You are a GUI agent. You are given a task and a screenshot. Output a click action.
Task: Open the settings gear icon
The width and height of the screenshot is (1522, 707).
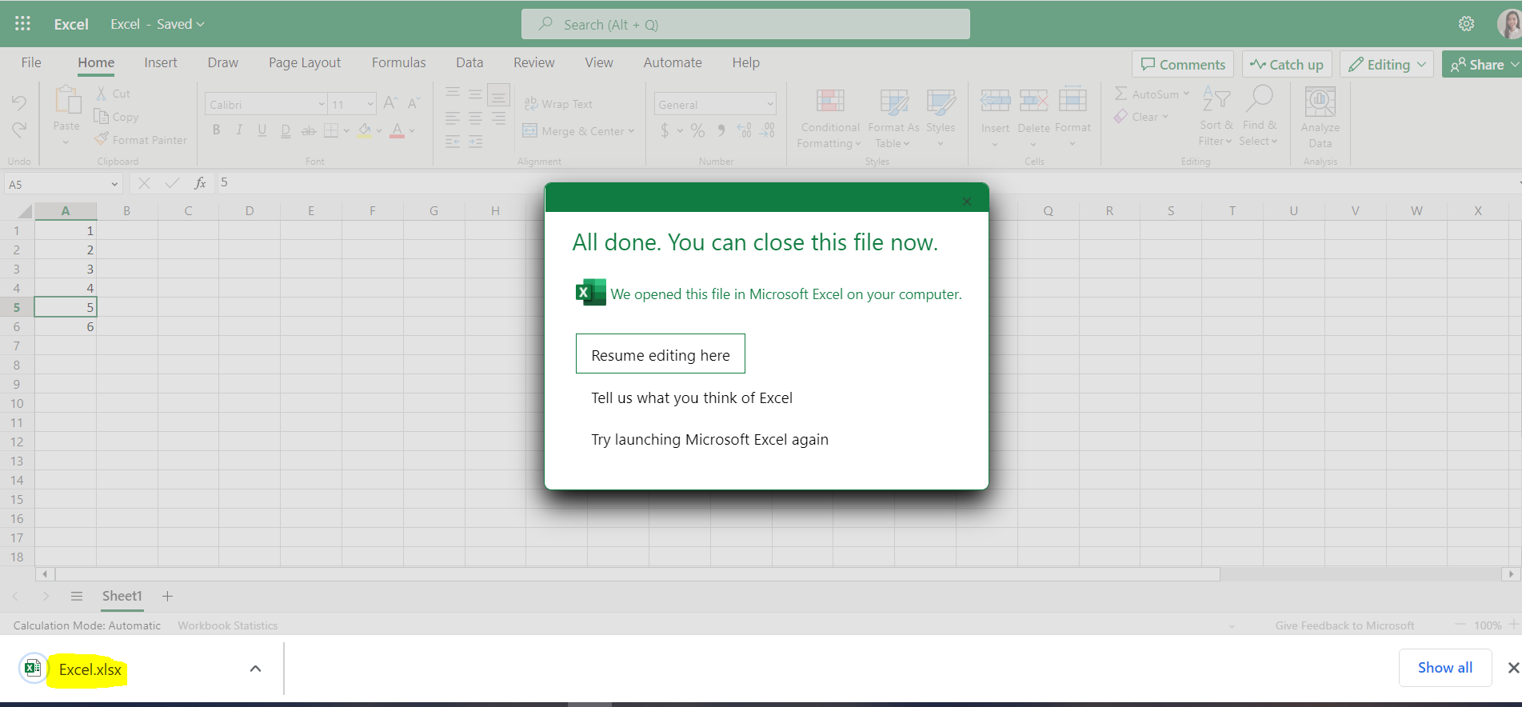pyautogui.click(x=1466, y=24)
